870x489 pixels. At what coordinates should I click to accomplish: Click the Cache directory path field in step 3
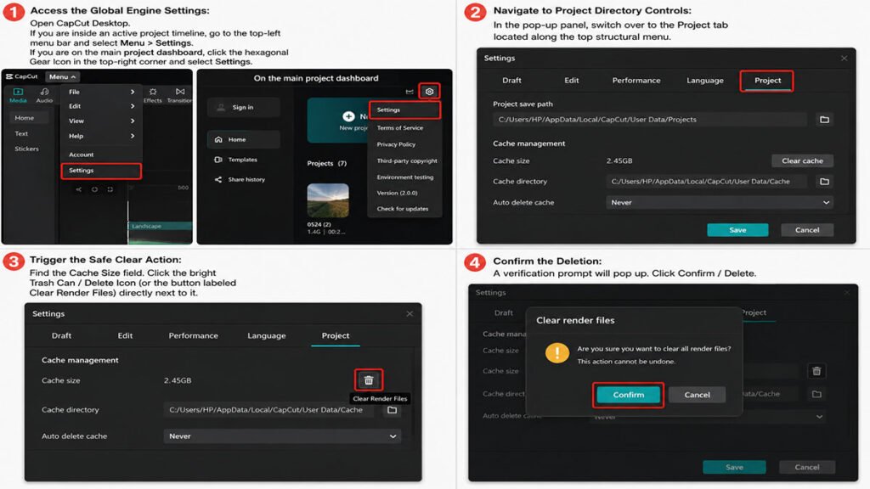point(268,410)
